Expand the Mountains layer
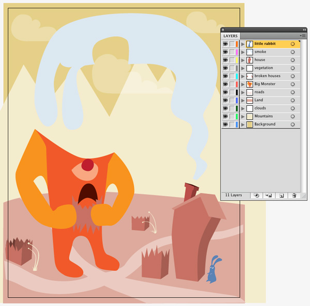The height and width of the screenshot is (306, 310). pos(243,117)
